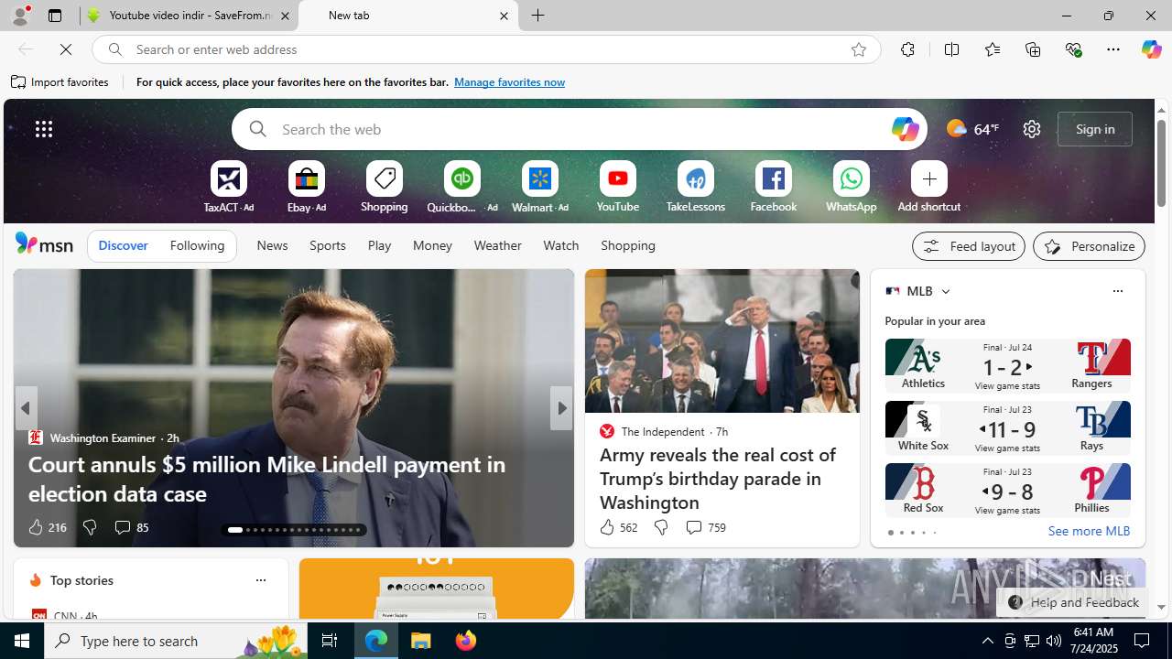Open the Collections icon in toolbar

coord(1033,49)
